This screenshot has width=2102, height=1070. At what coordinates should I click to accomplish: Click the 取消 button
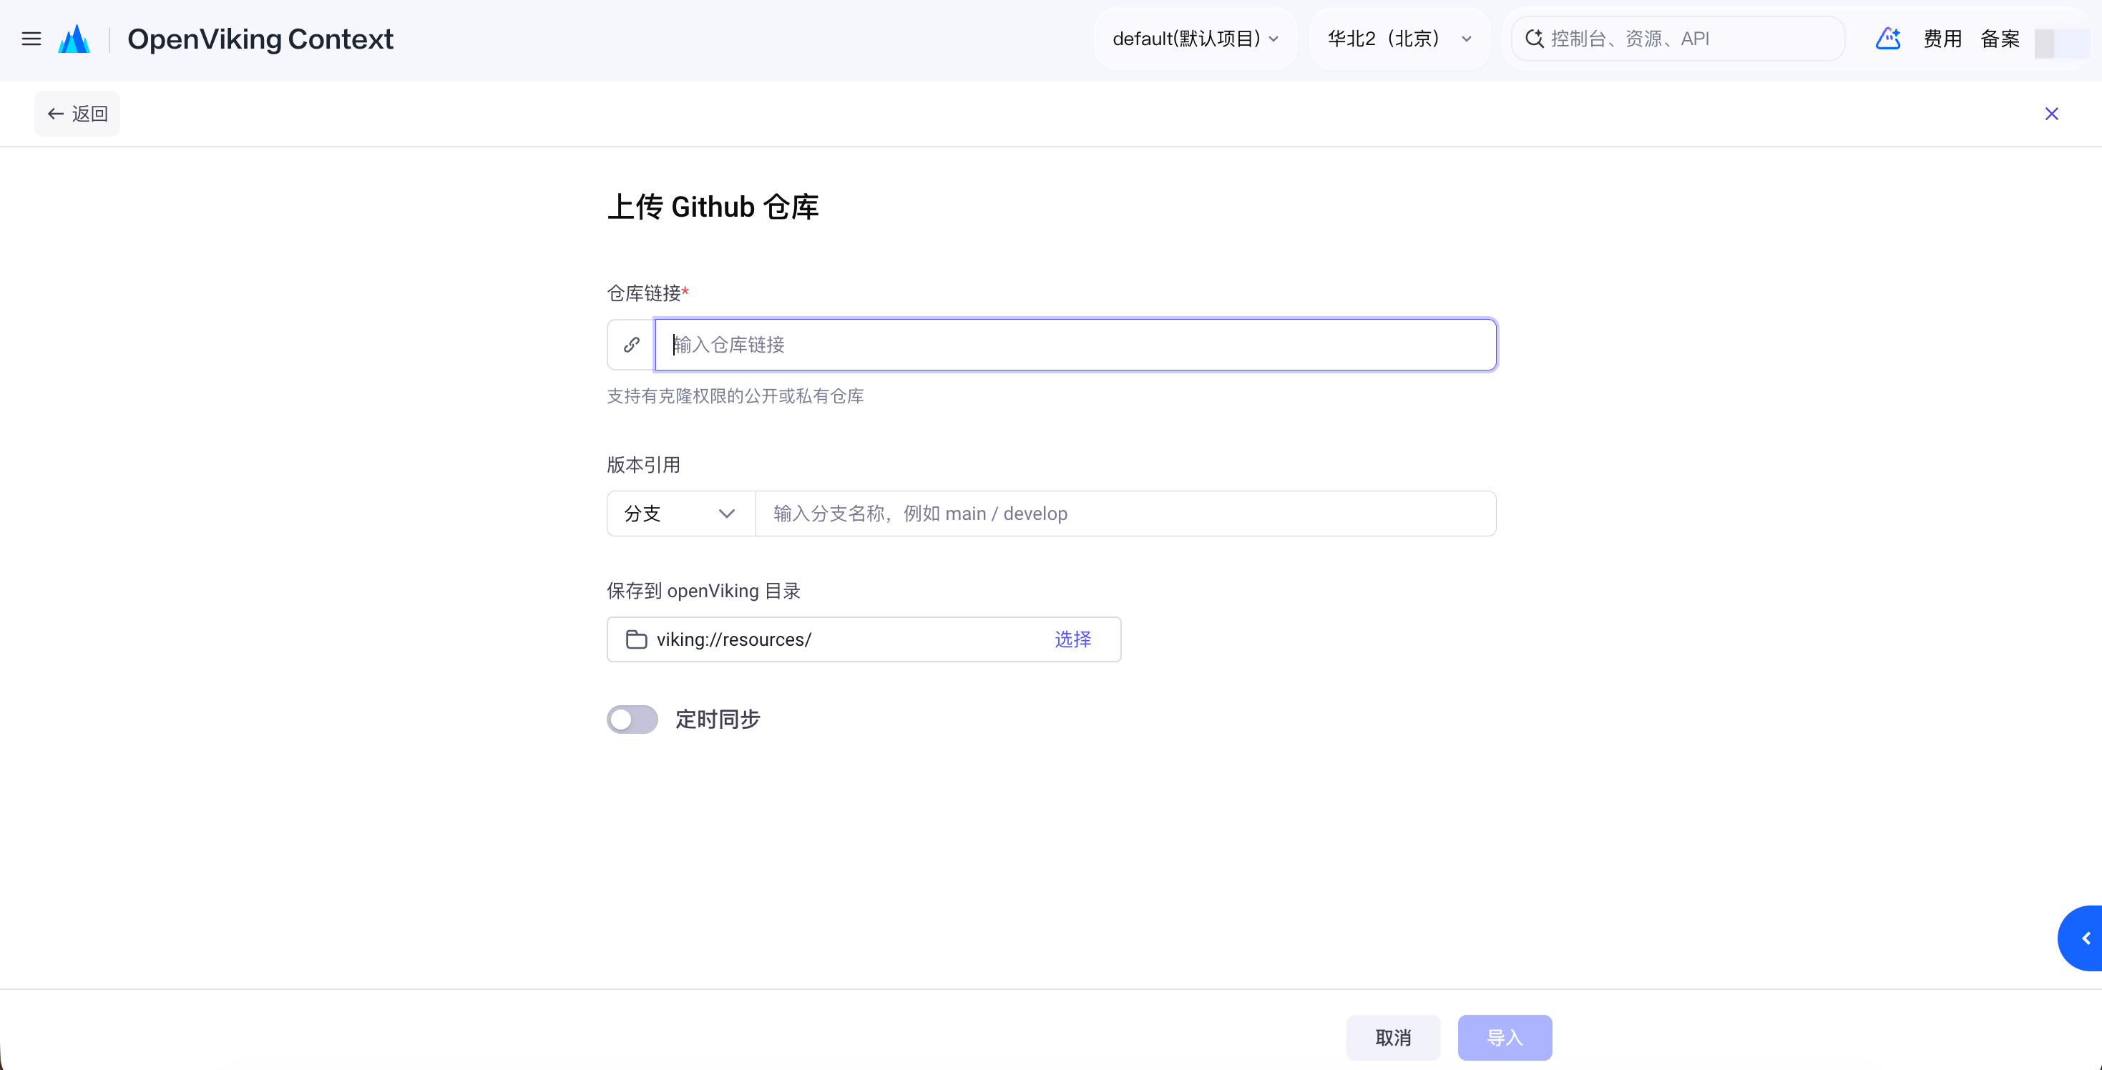click(x=1393, y=1037)
